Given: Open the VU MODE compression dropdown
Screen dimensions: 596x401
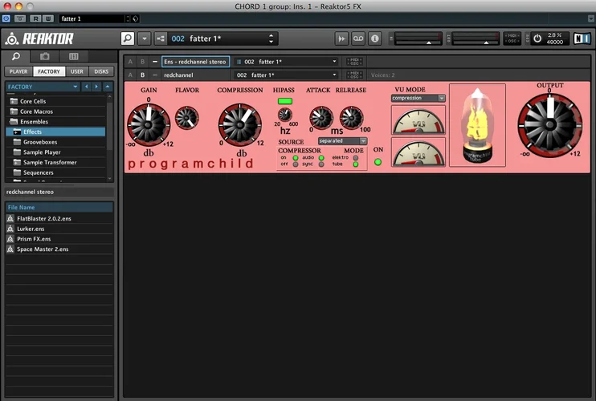Looking at the screenshot, I should [x=418, y=99].
